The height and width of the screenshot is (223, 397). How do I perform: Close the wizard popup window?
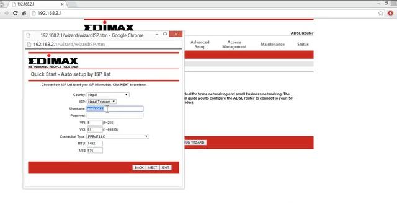coord(176,34)
